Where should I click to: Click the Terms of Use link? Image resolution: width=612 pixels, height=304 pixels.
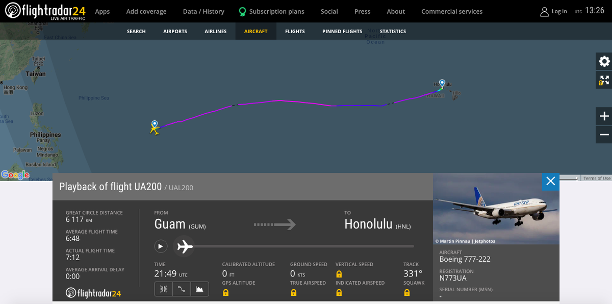(597, 178)
